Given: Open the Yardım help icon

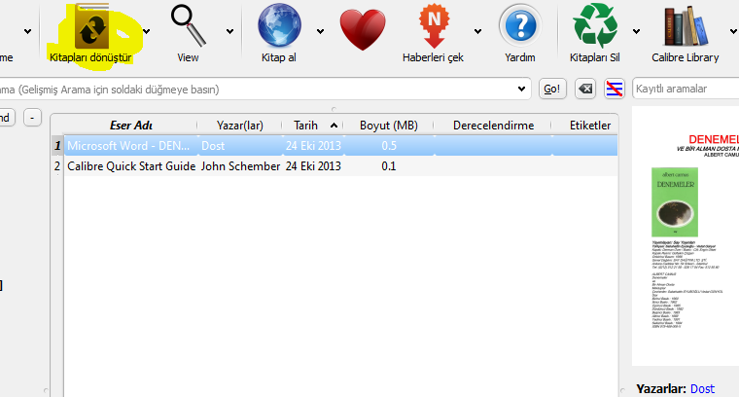Looking at the screenshot, I should [520, 34].
